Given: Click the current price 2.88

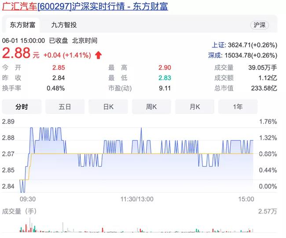Looking at the screenshot, I should tap(16, 53).
